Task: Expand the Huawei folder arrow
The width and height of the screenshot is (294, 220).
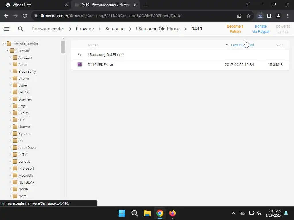Action: pyautogui.click(x=10, y=127)
